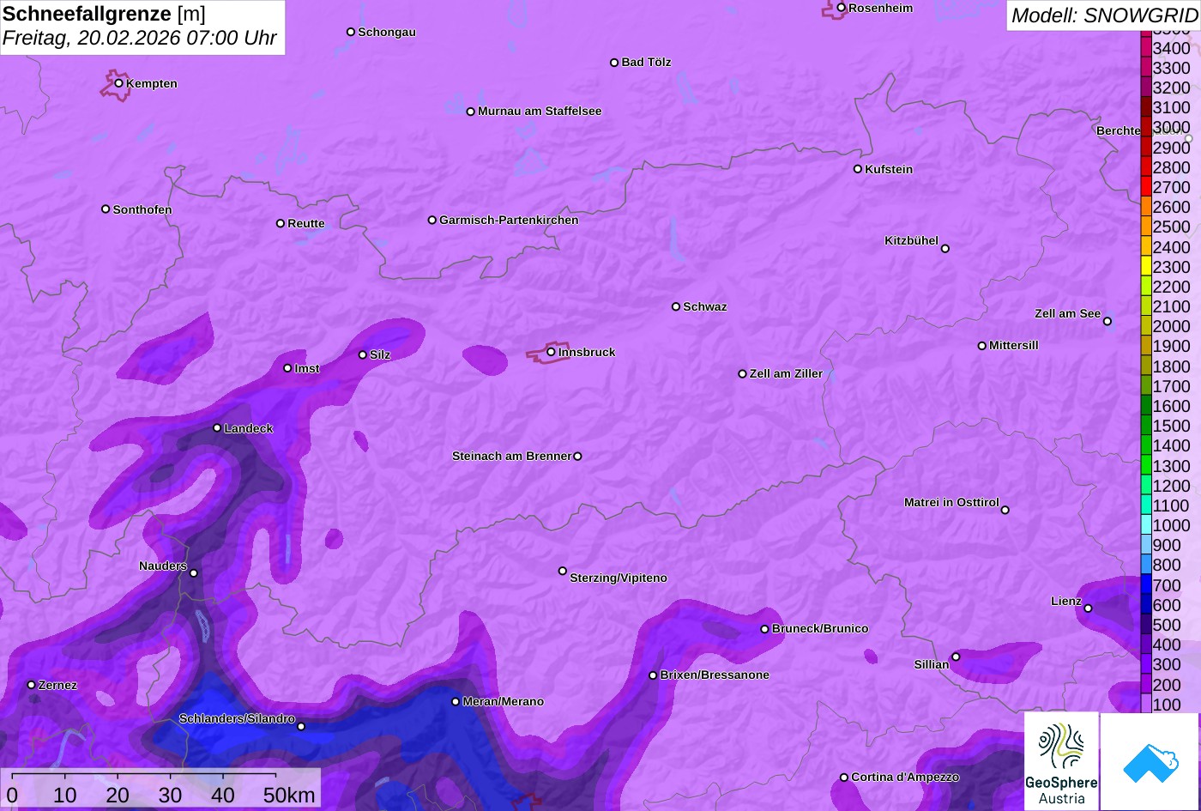Select the Kempten city marker dot

pos(119,83)
